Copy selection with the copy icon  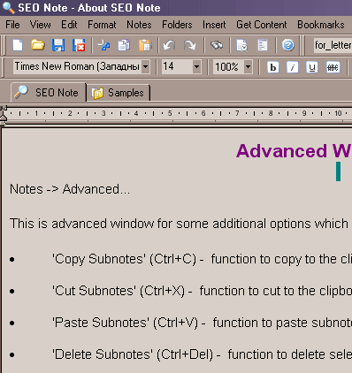pyautogui.click(x=124, y=45)
